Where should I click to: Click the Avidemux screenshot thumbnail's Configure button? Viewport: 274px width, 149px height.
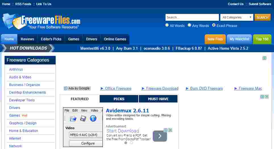[86, 143]
